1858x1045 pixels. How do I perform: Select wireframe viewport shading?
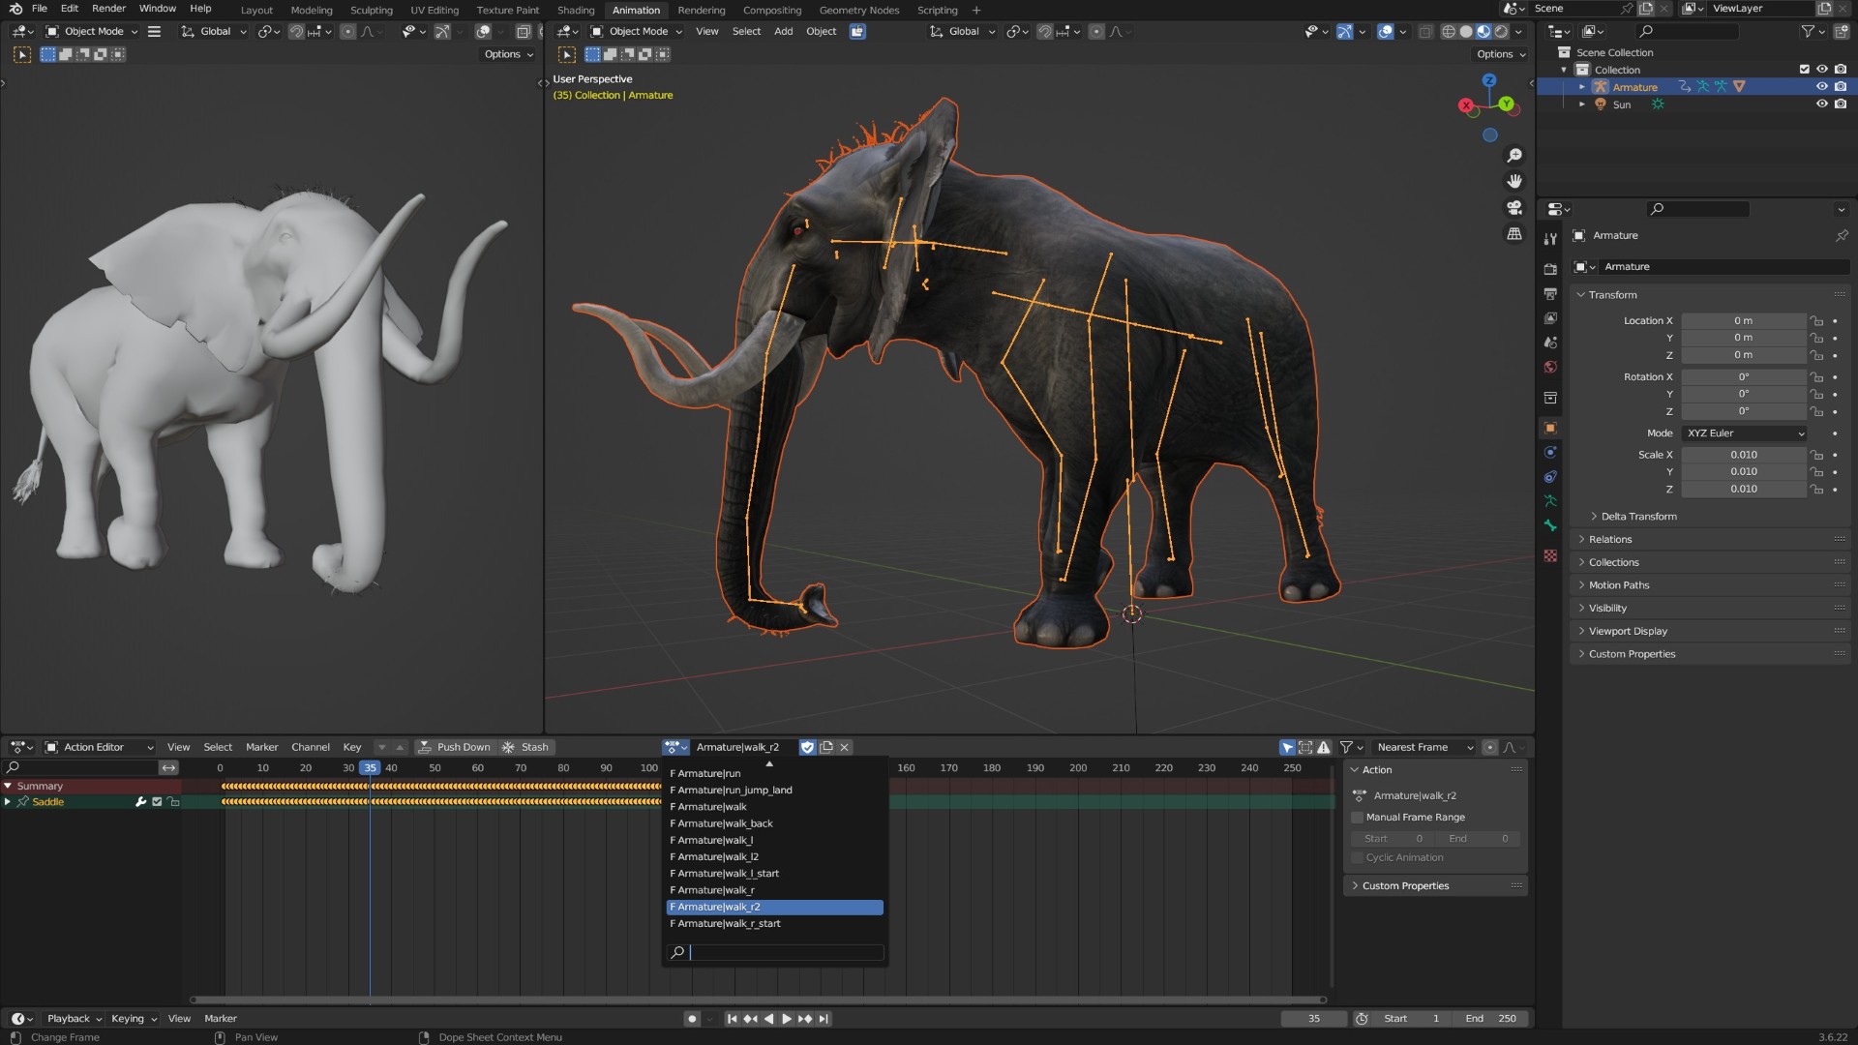[1449, 32]
